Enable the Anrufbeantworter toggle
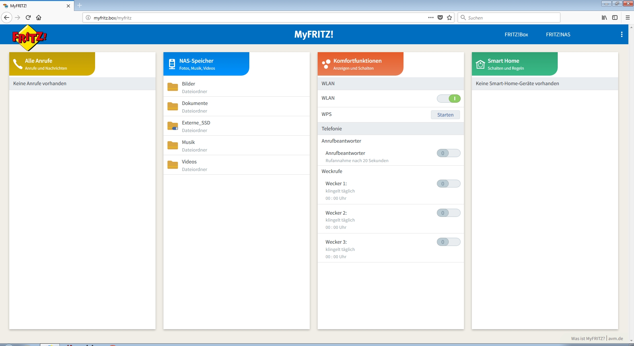Viewport: 634px width, 346px height. click(448, 153)
